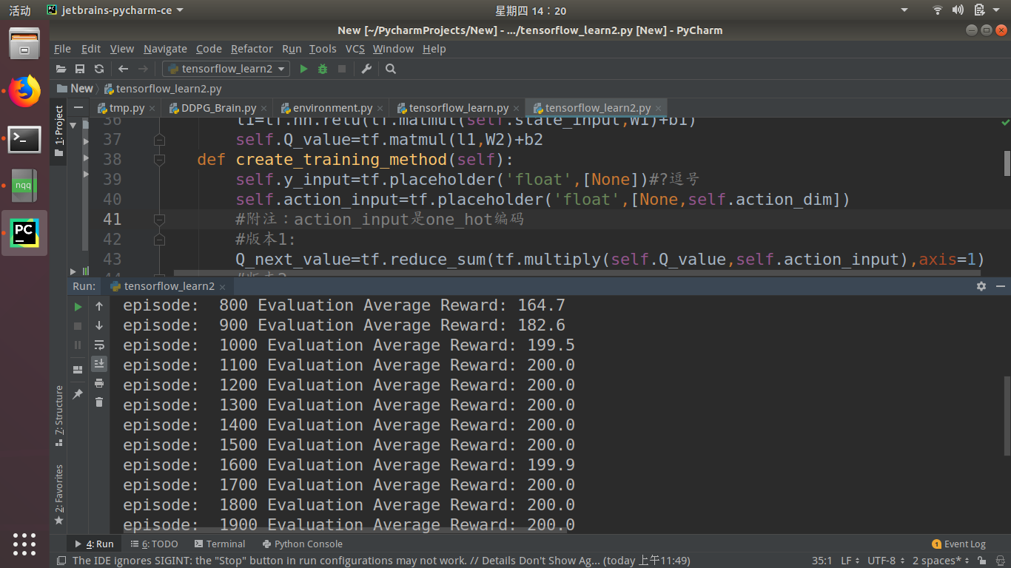Launch Firefox from the Ubuntu dock
The width and height of the screenshot is (1011, 568).
click(24, 92)
